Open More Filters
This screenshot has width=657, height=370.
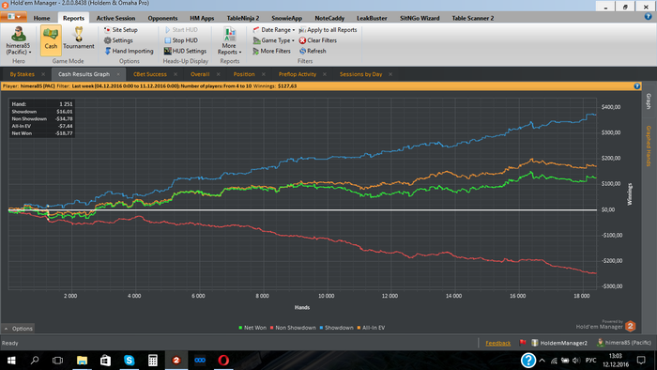271,51
